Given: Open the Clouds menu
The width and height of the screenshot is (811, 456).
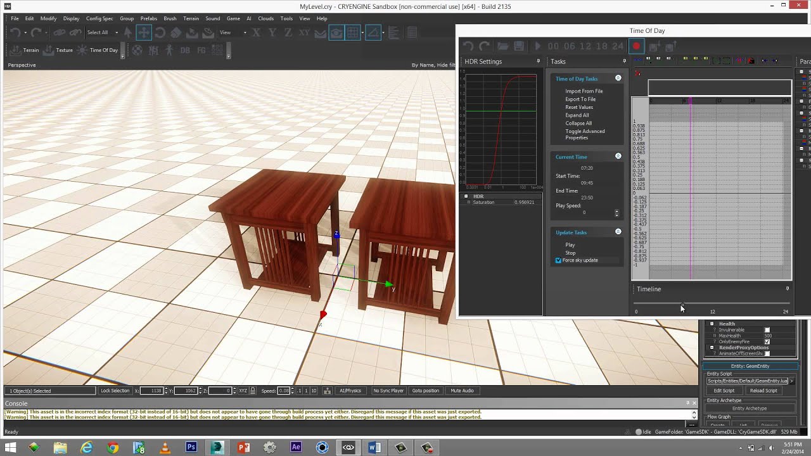Looking at the screenshot, I should point(266,18).
